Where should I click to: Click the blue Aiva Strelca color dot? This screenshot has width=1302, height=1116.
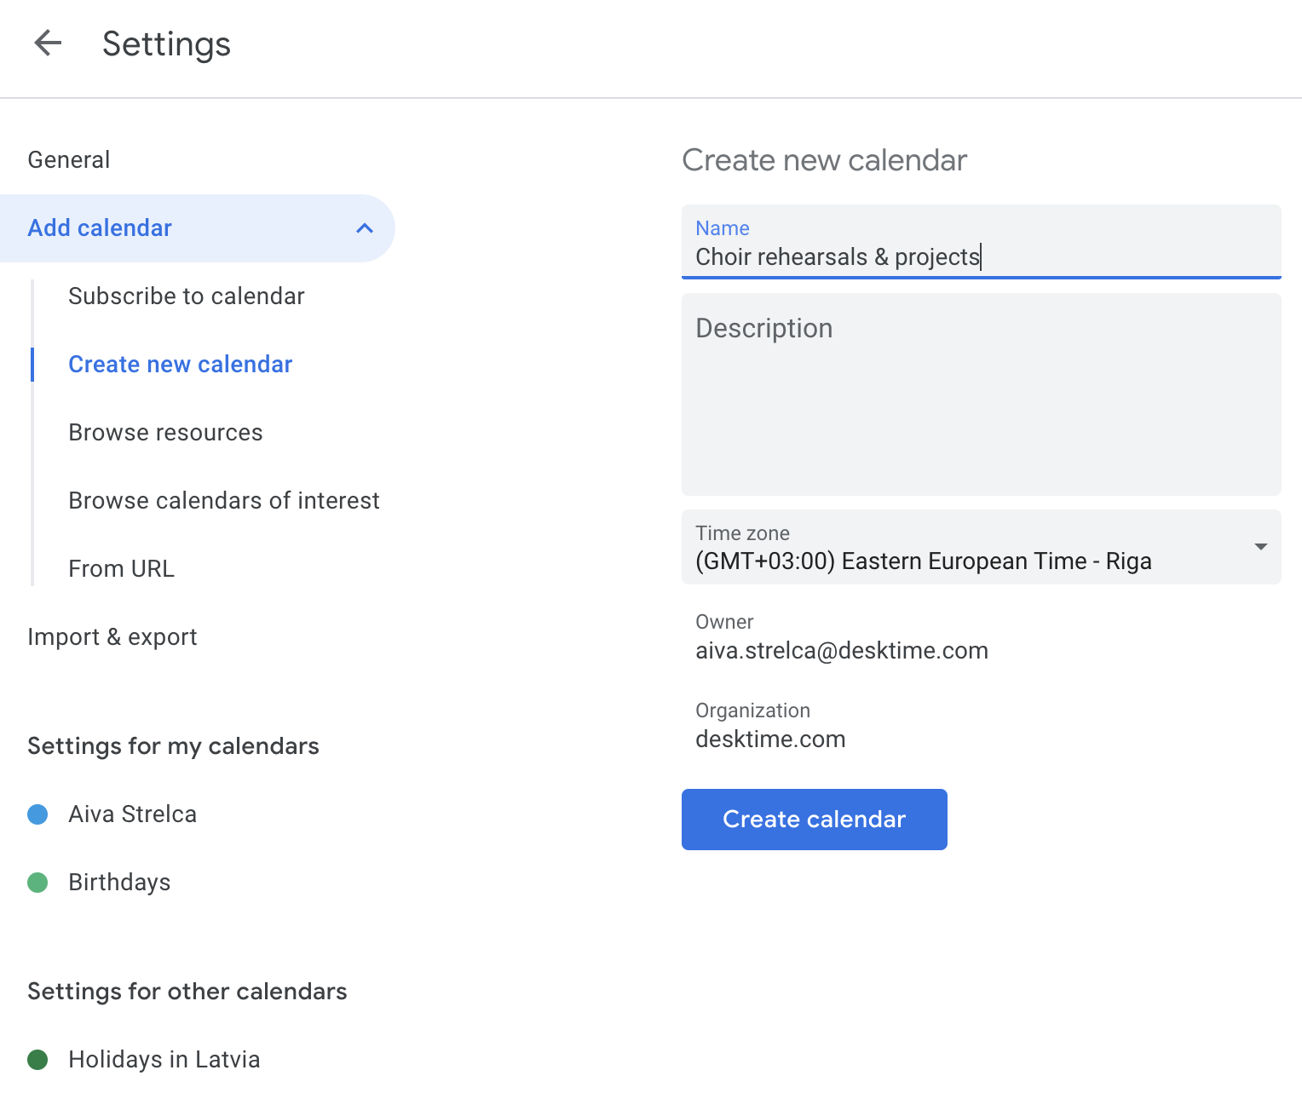(x=37, y=814)
